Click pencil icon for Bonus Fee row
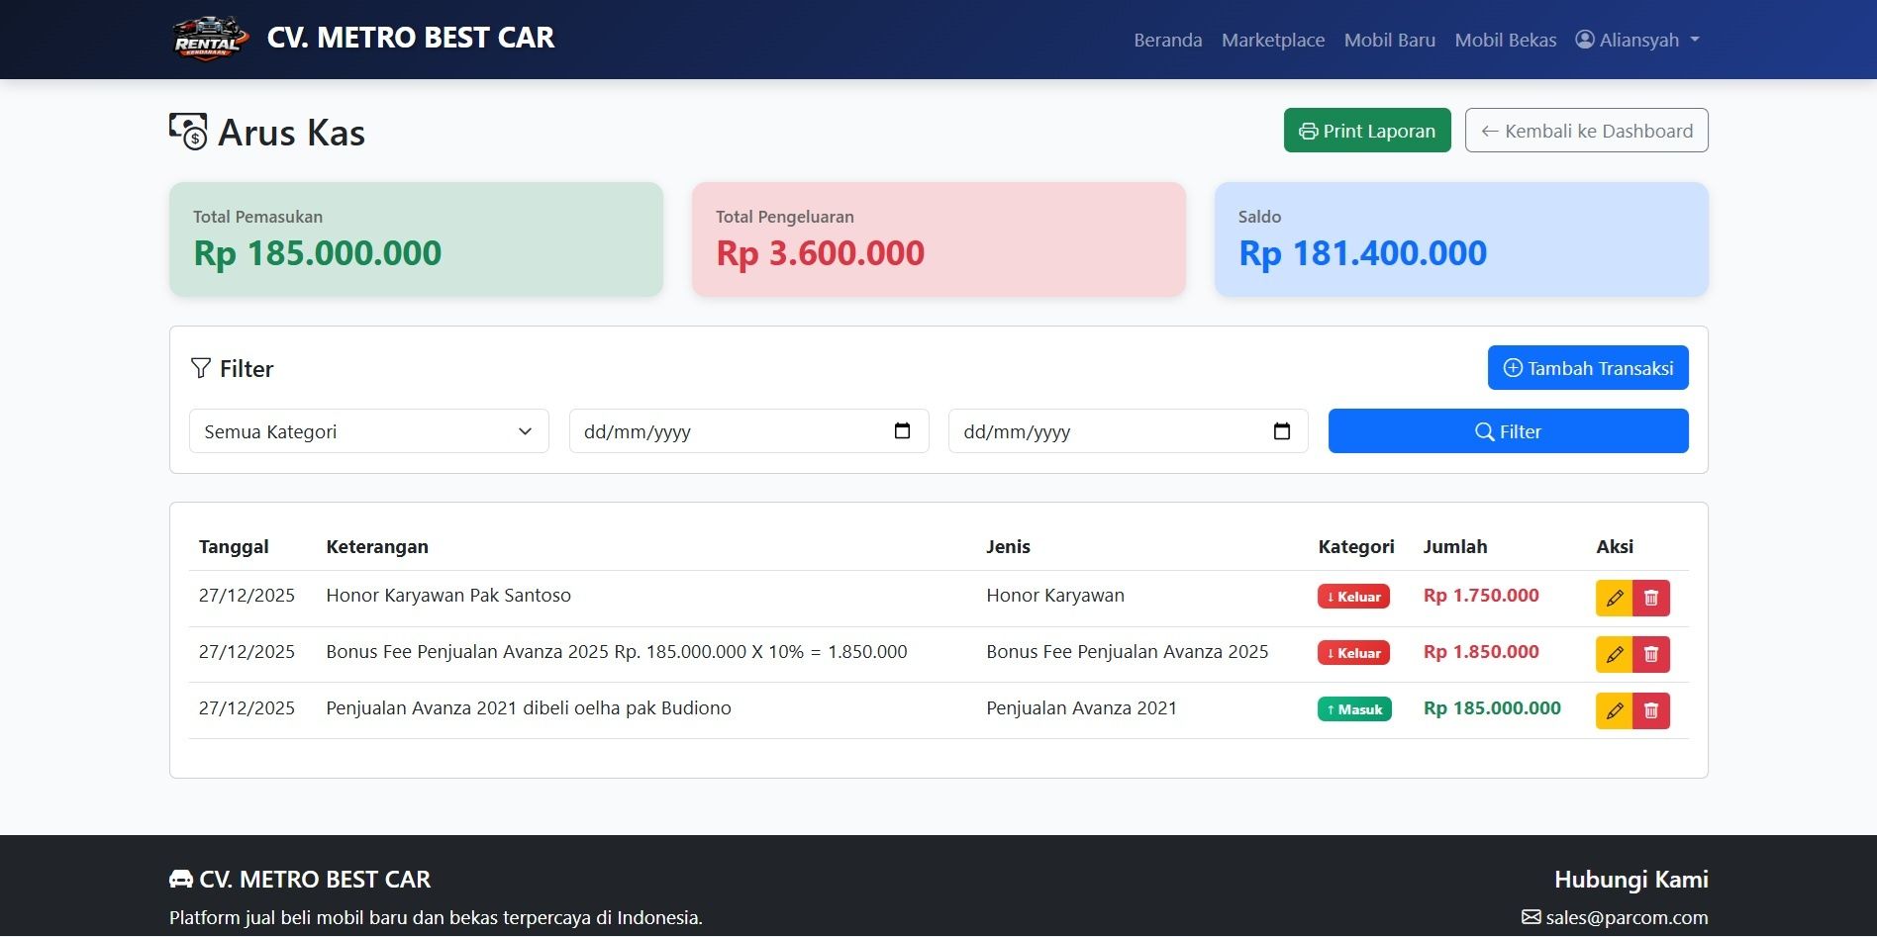 pyautogui.click(x=1614, y=654)
